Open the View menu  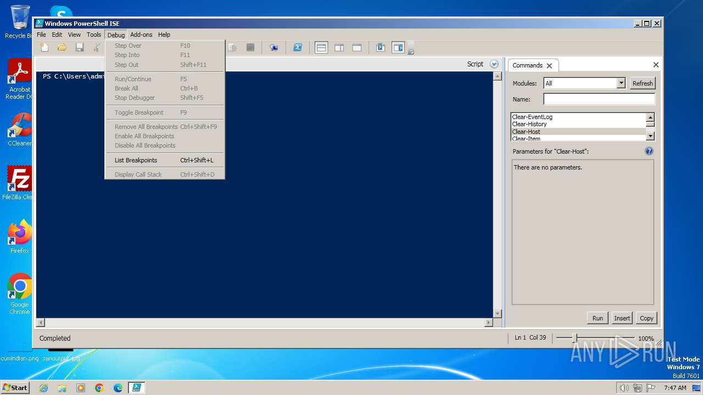[x=74, y=35]
